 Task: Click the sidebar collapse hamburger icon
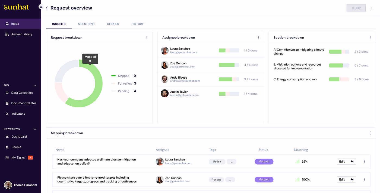(x=41, y=7)
